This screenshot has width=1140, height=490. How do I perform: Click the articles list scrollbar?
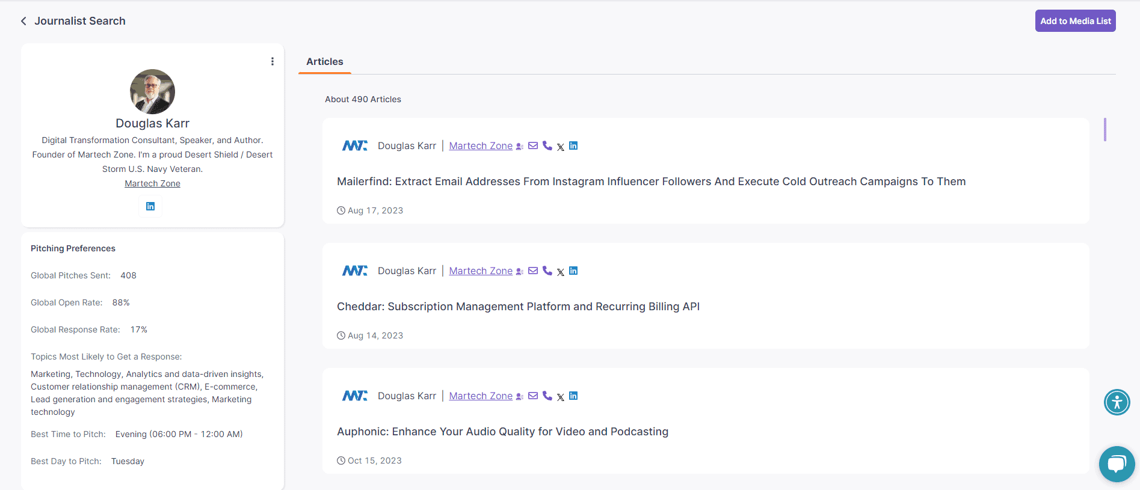(1105, 130)
